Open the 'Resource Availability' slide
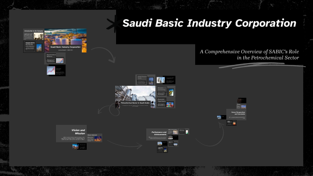The height and width of the screenshot is (176, 313). (166, 92)
